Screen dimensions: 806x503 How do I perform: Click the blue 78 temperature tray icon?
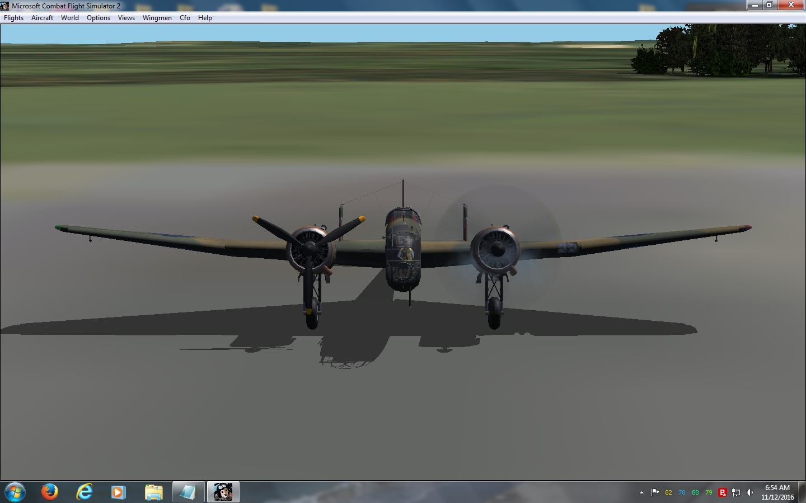[682, 492]
